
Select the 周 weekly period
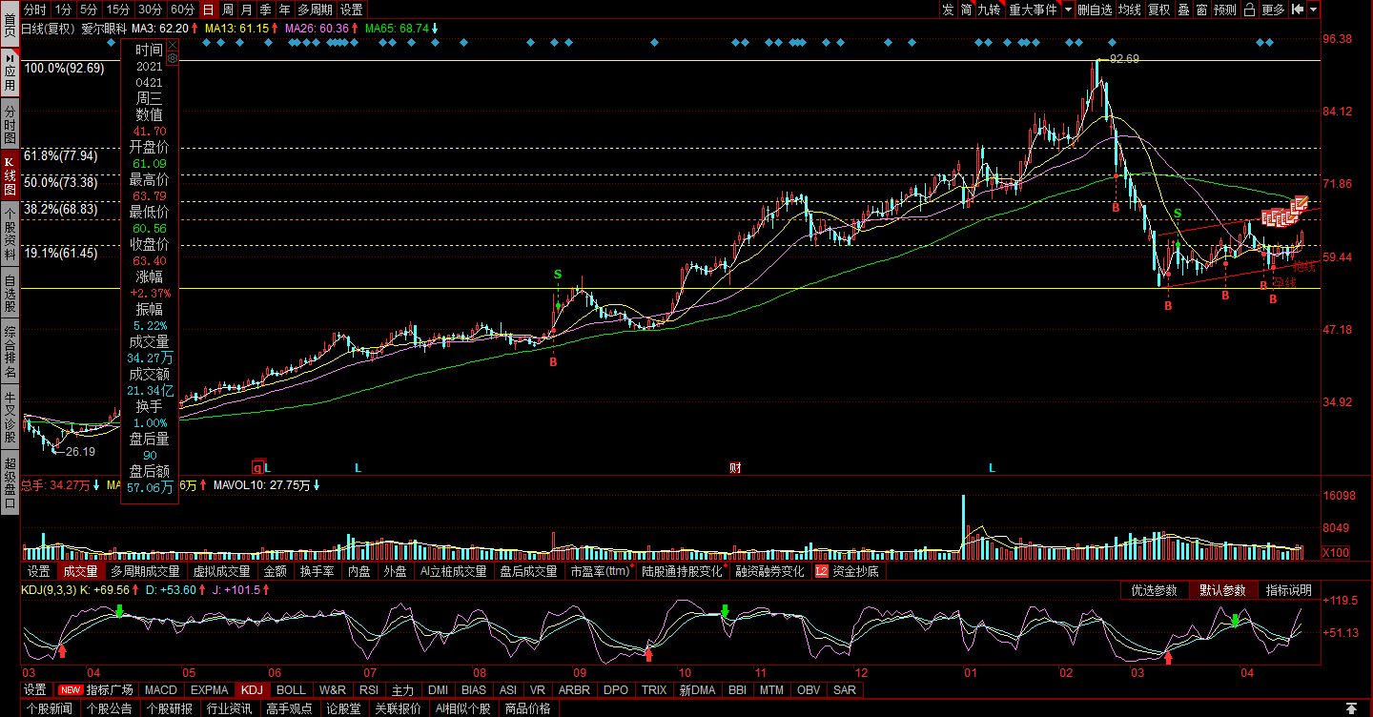pyautogui.click(x=228, y=10)
